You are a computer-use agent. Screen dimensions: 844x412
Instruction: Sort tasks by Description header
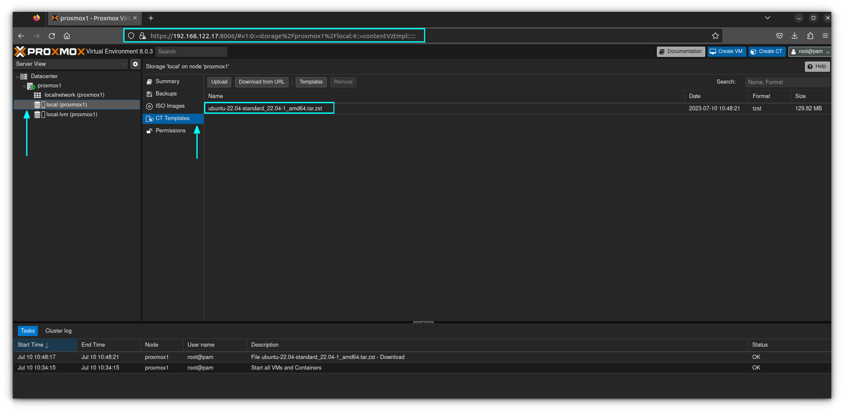[x=497, y=345]
